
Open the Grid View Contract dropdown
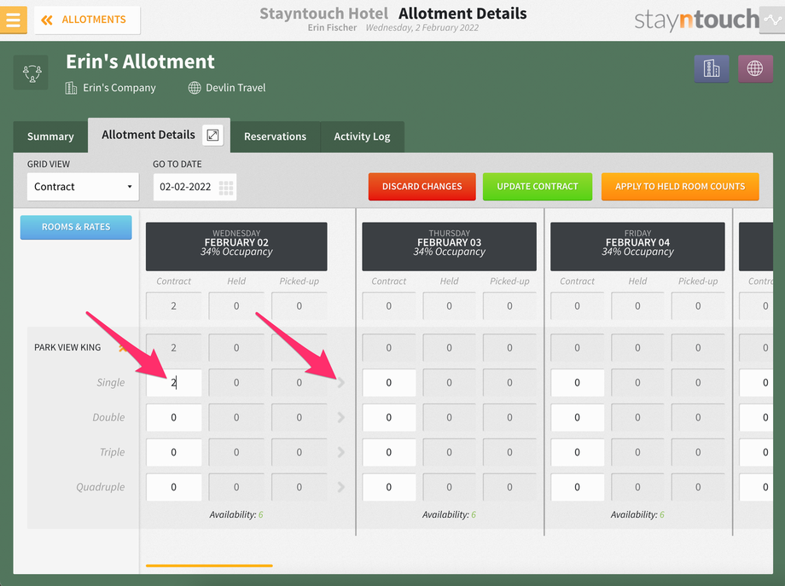coord(83,187)
